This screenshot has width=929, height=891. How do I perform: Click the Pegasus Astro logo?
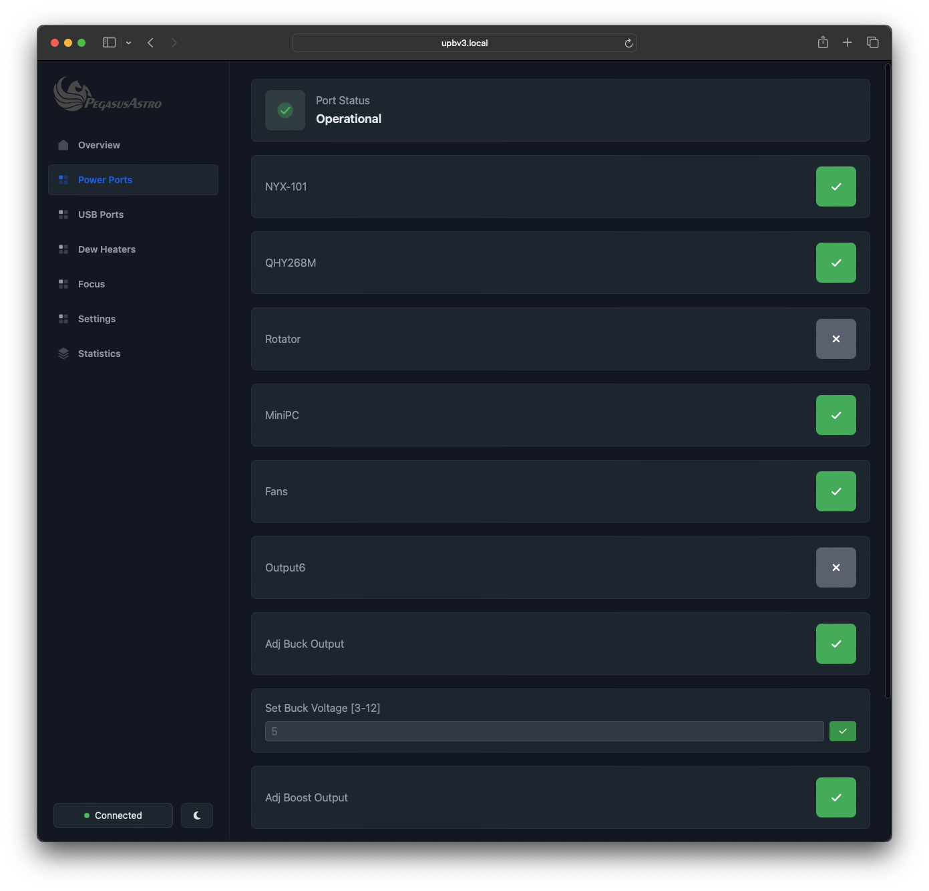[108, 94]
